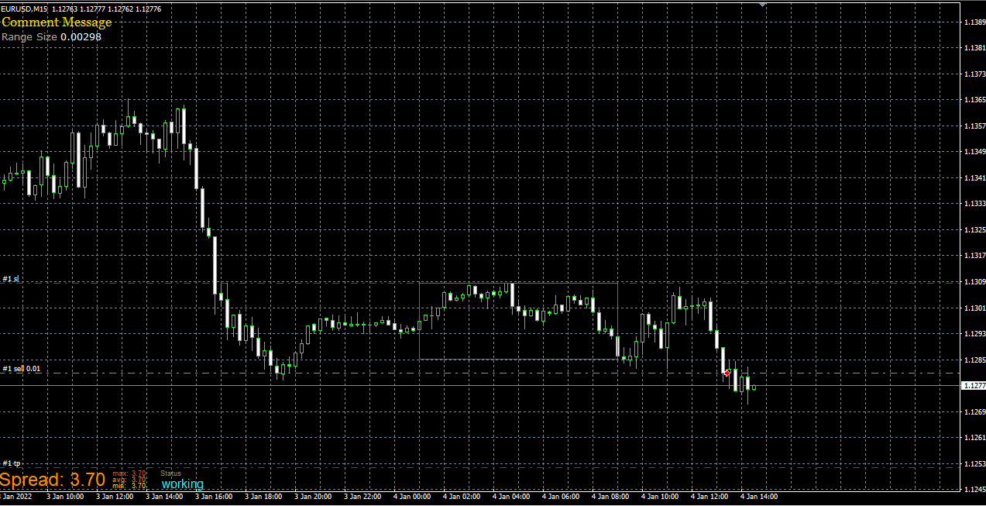Screen dimensions: 986x506
Task: Click the '4 Jan 08:00' time label
Action: pos(610,496)
